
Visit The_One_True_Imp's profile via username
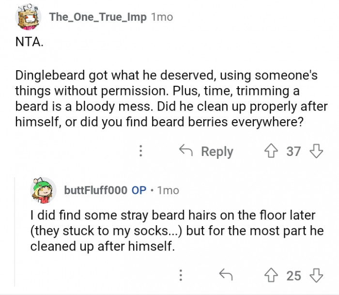[x=98, y=17]
